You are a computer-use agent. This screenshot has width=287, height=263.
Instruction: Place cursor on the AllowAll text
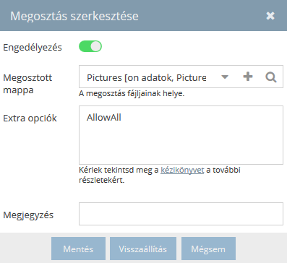[x=104, y=118]
